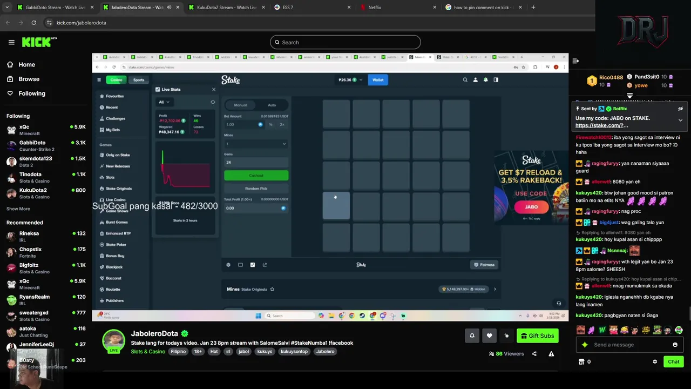Screen dimensions: 691x389
Task: Open Rineksa recommended channel
Action: click(46, 236)
